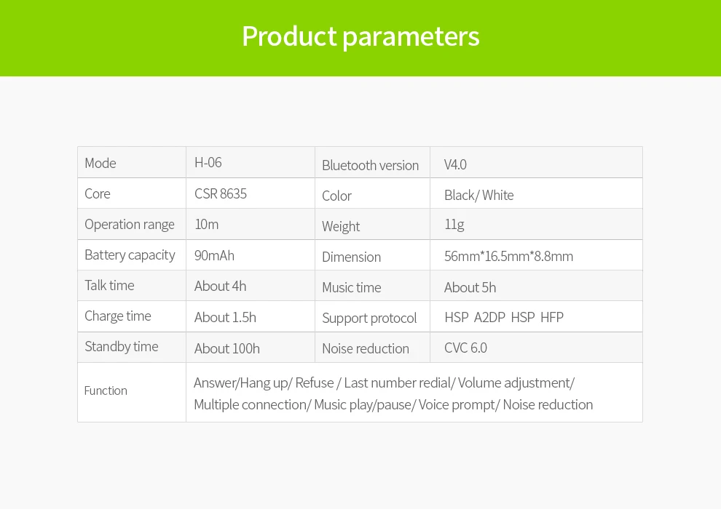Select the About 5h music time value
The height and width of the screenshot is (509, 721).
coord(470,287)
